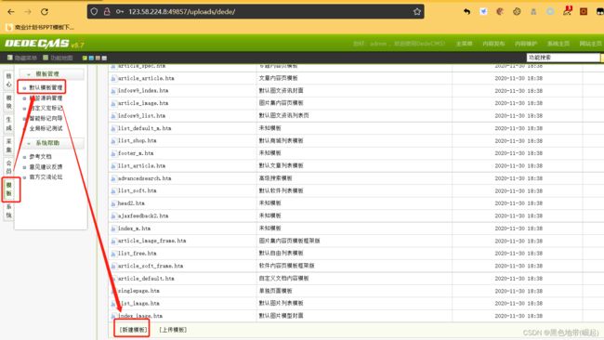Open the blue bird extension icon
This screenshot has width=604, height=340.
pos(483,11)
